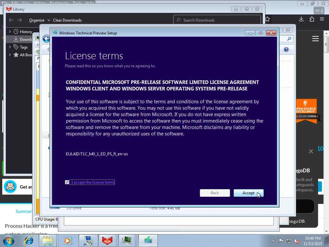The width and height of the screenshot is (329, 247).
Task: Open Windows Explorer folder from taskbar
Action: point(48,241)
